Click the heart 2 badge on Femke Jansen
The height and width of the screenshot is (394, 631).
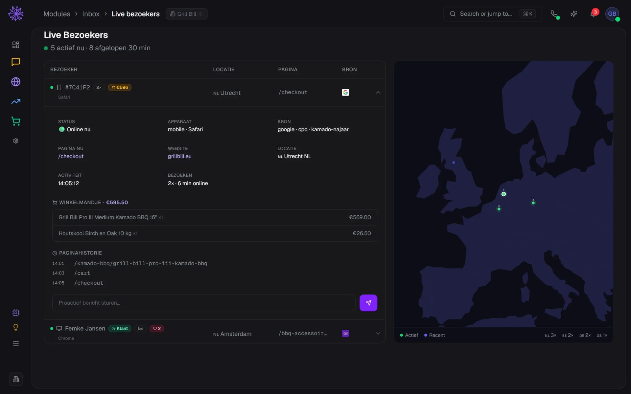pyautogui.click(x=157, y=328)
